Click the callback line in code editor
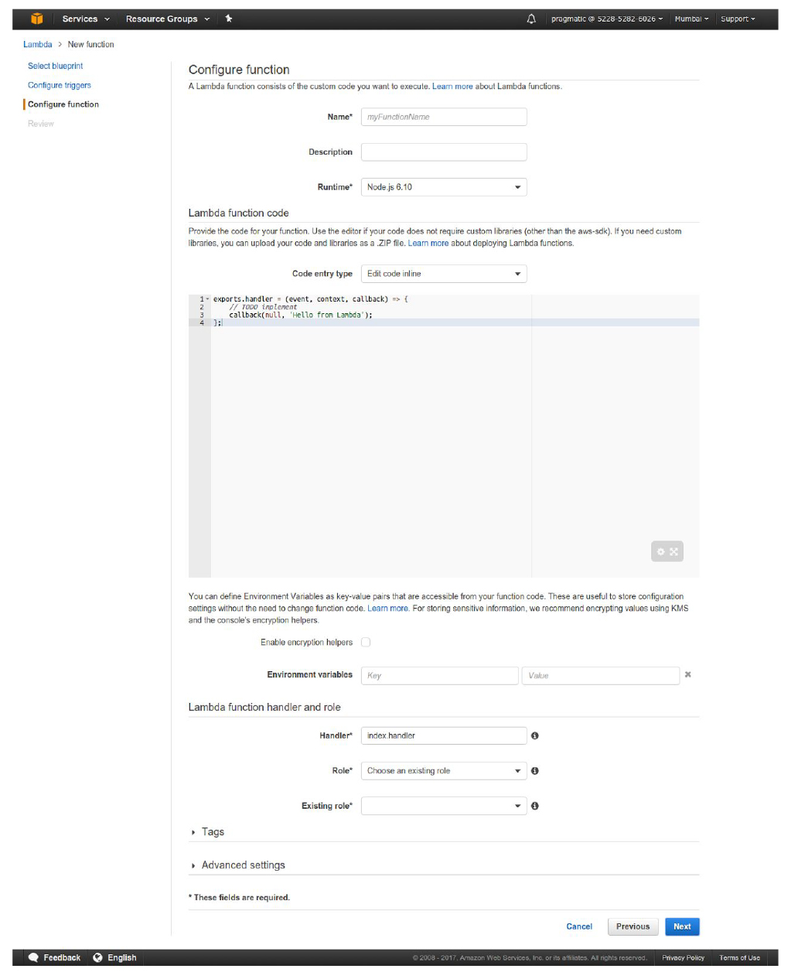Viewport: 798px width, 979px height. tap(301, 315)
